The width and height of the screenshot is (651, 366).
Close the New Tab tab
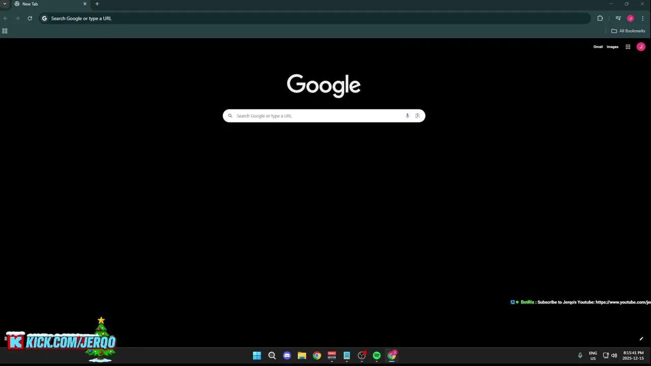(x=84, y=4)
